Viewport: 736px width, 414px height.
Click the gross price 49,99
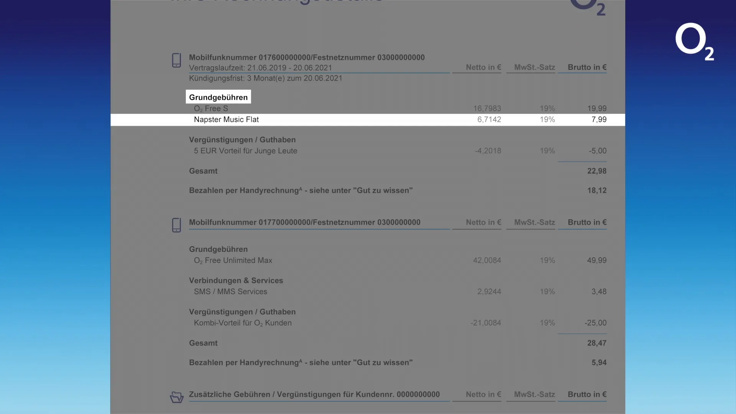597,260
